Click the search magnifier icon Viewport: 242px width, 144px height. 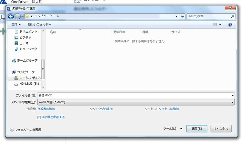click(233, 16)
